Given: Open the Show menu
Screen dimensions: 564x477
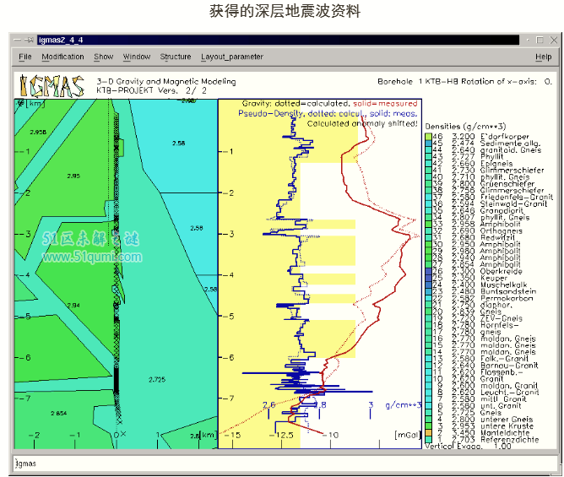Looking at the screenshot, I should click(103, 57).
